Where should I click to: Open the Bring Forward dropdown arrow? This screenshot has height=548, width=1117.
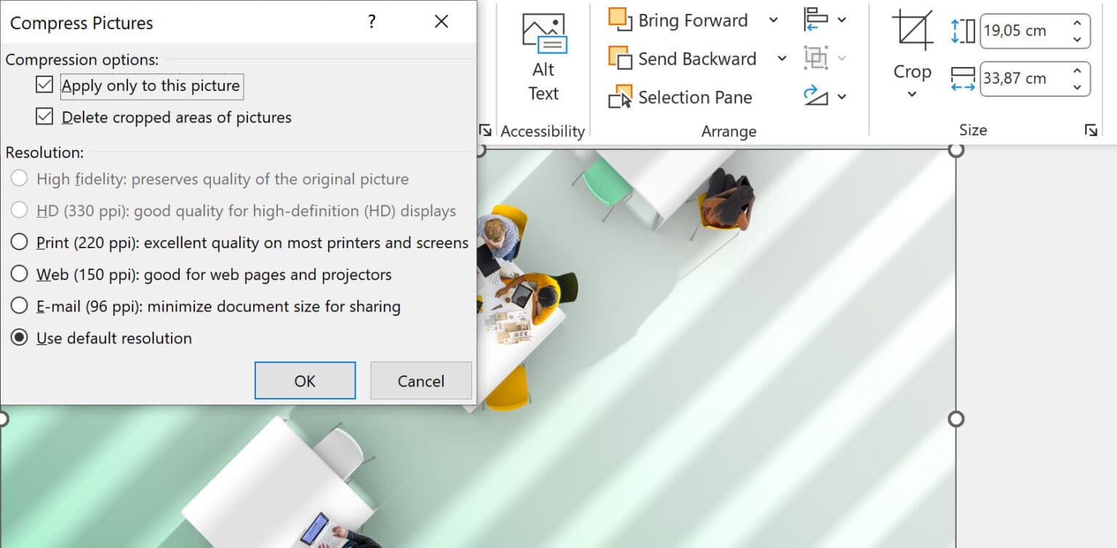tap(773, 20)
